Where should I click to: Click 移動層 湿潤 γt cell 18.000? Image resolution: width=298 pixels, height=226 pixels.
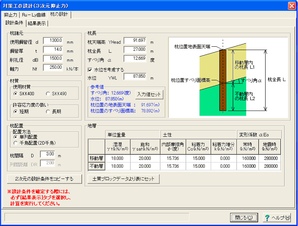tap(117, 158)
